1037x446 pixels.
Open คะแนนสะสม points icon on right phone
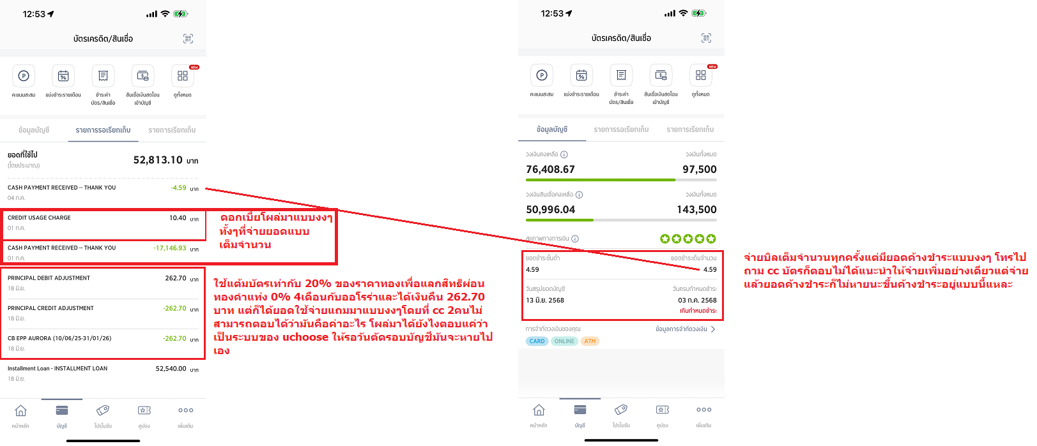pos(542,75)
